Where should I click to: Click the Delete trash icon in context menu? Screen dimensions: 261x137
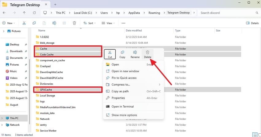(147, 52)
